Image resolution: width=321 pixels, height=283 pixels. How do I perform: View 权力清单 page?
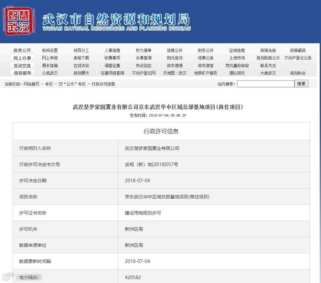coord(144,50)
